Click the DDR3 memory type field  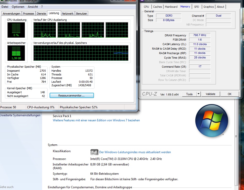(x=169, y=16)
